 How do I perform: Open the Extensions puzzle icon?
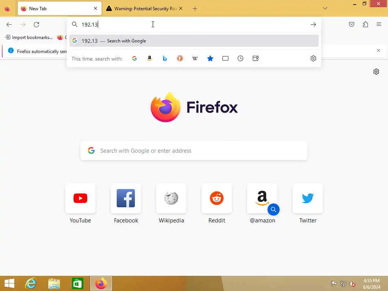click(x=366, y=24)
